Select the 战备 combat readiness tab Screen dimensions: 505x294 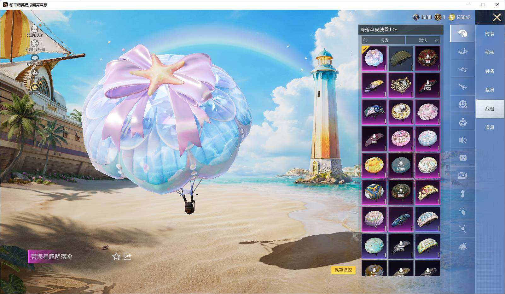click(490, 109)
